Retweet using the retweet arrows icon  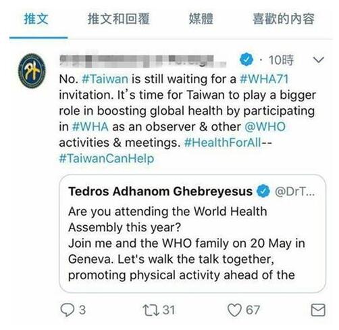(151, 310)
